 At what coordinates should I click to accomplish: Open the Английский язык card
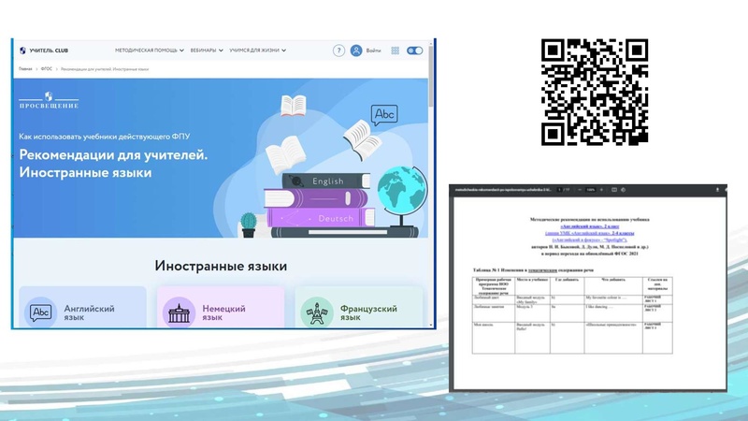coord(83,307)
